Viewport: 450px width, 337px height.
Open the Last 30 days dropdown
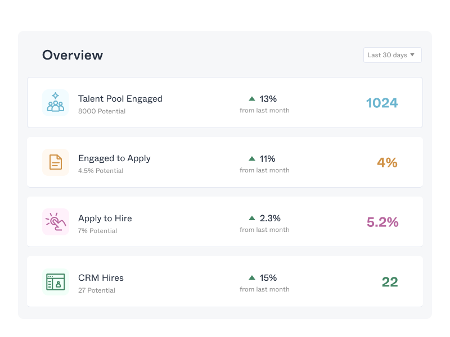click(x=392, y=55)
